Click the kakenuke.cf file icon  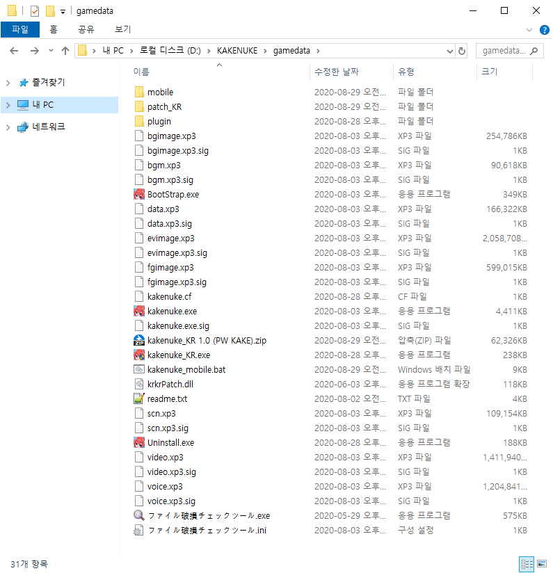[139, 296]
